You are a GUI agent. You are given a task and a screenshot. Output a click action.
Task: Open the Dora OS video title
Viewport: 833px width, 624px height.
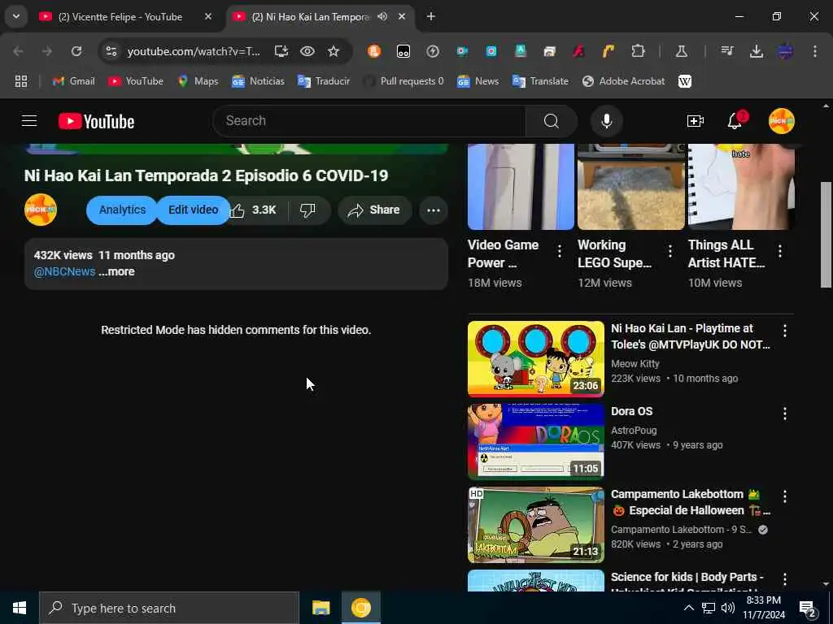click(631, 411)
